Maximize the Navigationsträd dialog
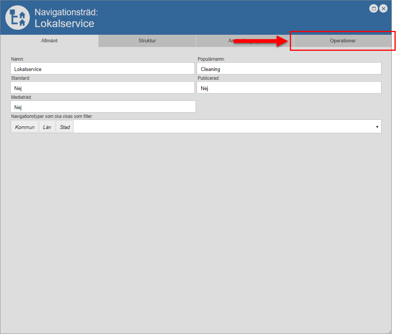This screenshot has height=334, width=396. coord(374,8)
